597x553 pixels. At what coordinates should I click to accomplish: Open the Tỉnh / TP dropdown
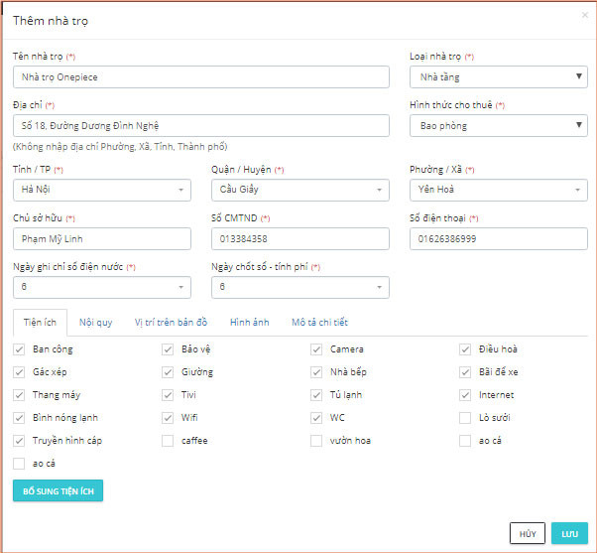click(101, 189)
